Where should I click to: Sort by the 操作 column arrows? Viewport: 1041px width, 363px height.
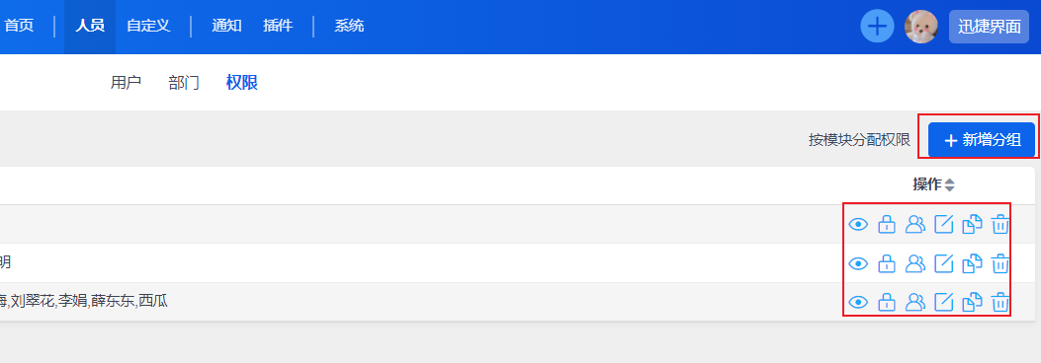coord(949,184)
